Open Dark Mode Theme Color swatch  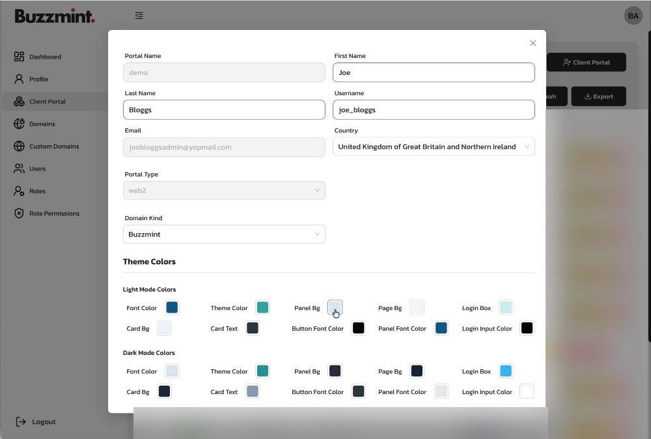click(x=262, y=371)
